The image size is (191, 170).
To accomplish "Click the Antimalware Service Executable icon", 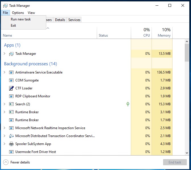I will pos(11,72).
